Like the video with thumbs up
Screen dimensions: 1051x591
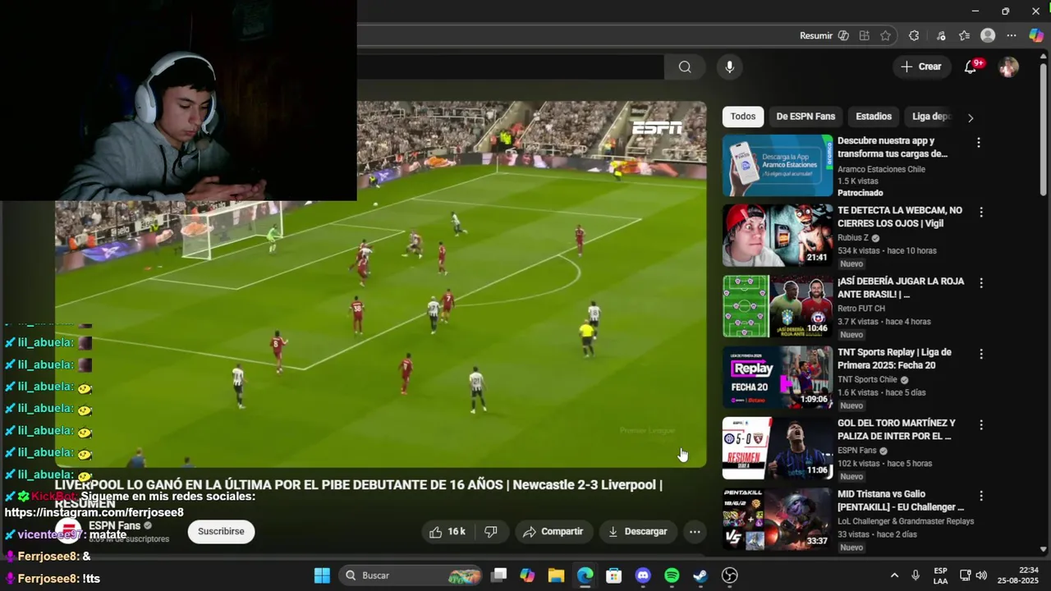pos(447,532)
